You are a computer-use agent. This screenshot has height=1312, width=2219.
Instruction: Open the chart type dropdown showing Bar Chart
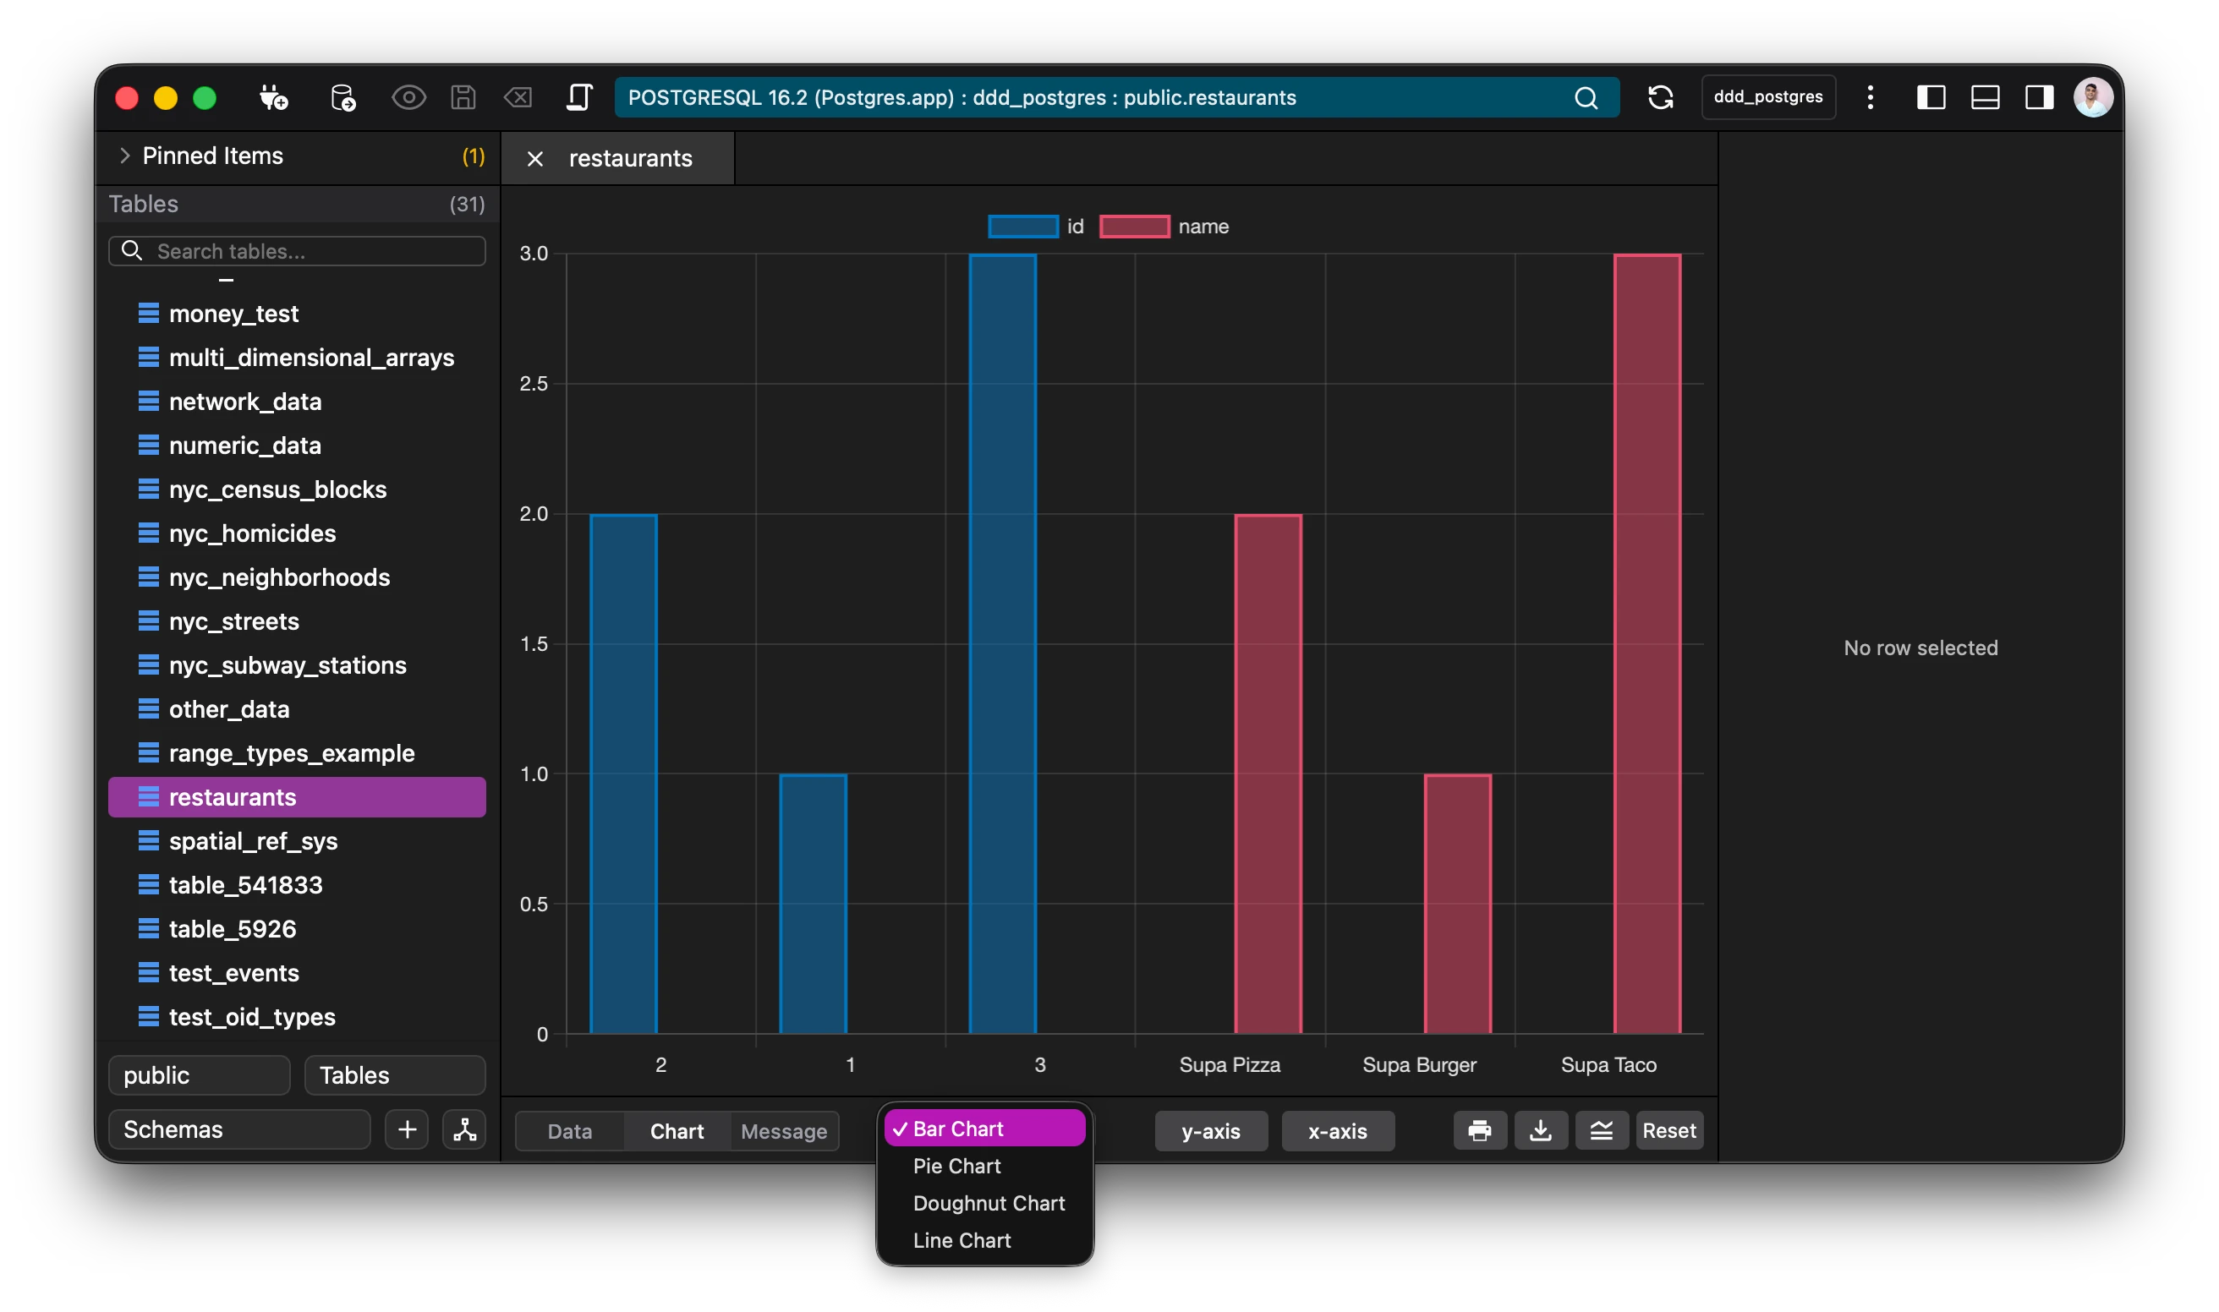[x=983, y=1128]
